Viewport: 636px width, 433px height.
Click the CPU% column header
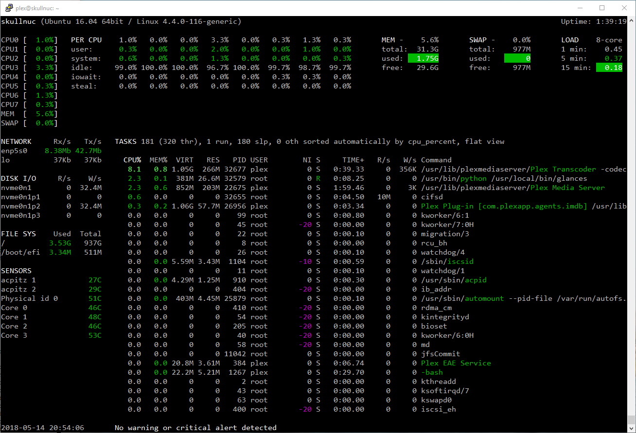(x=132, y=160)
